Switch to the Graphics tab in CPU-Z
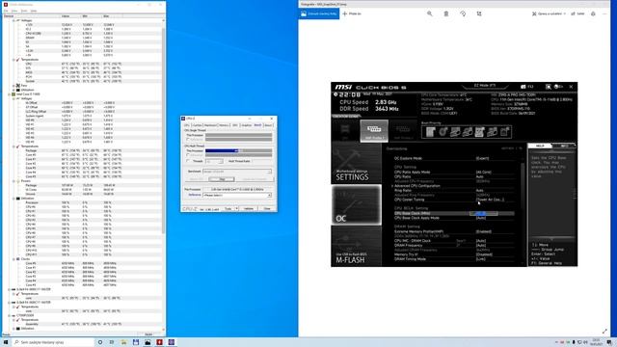Viewport: 617px width, 347px height. (247, 125)
